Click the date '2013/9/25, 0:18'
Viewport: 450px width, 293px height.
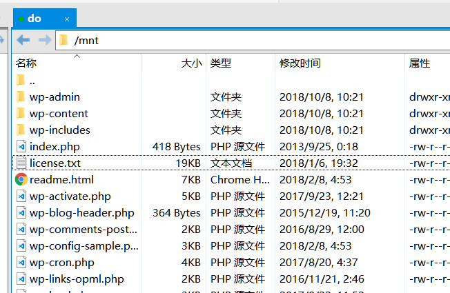(319, 147)
